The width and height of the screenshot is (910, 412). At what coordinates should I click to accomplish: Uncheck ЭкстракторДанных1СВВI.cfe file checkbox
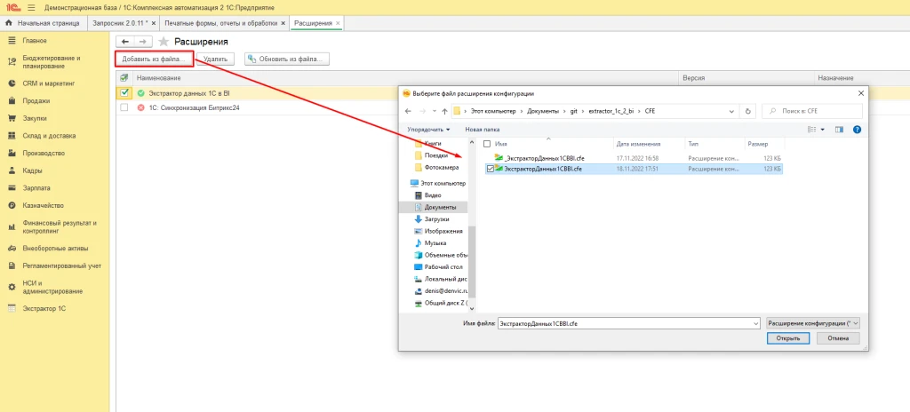[x=491, y=169]
